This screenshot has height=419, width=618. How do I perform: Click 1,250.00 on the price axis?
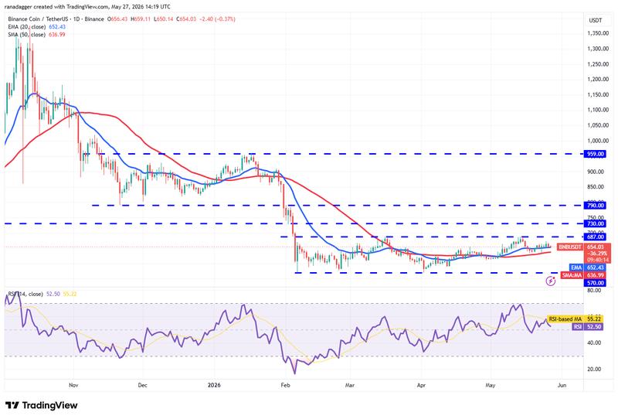pyautogui.click(x=598, y=64)
